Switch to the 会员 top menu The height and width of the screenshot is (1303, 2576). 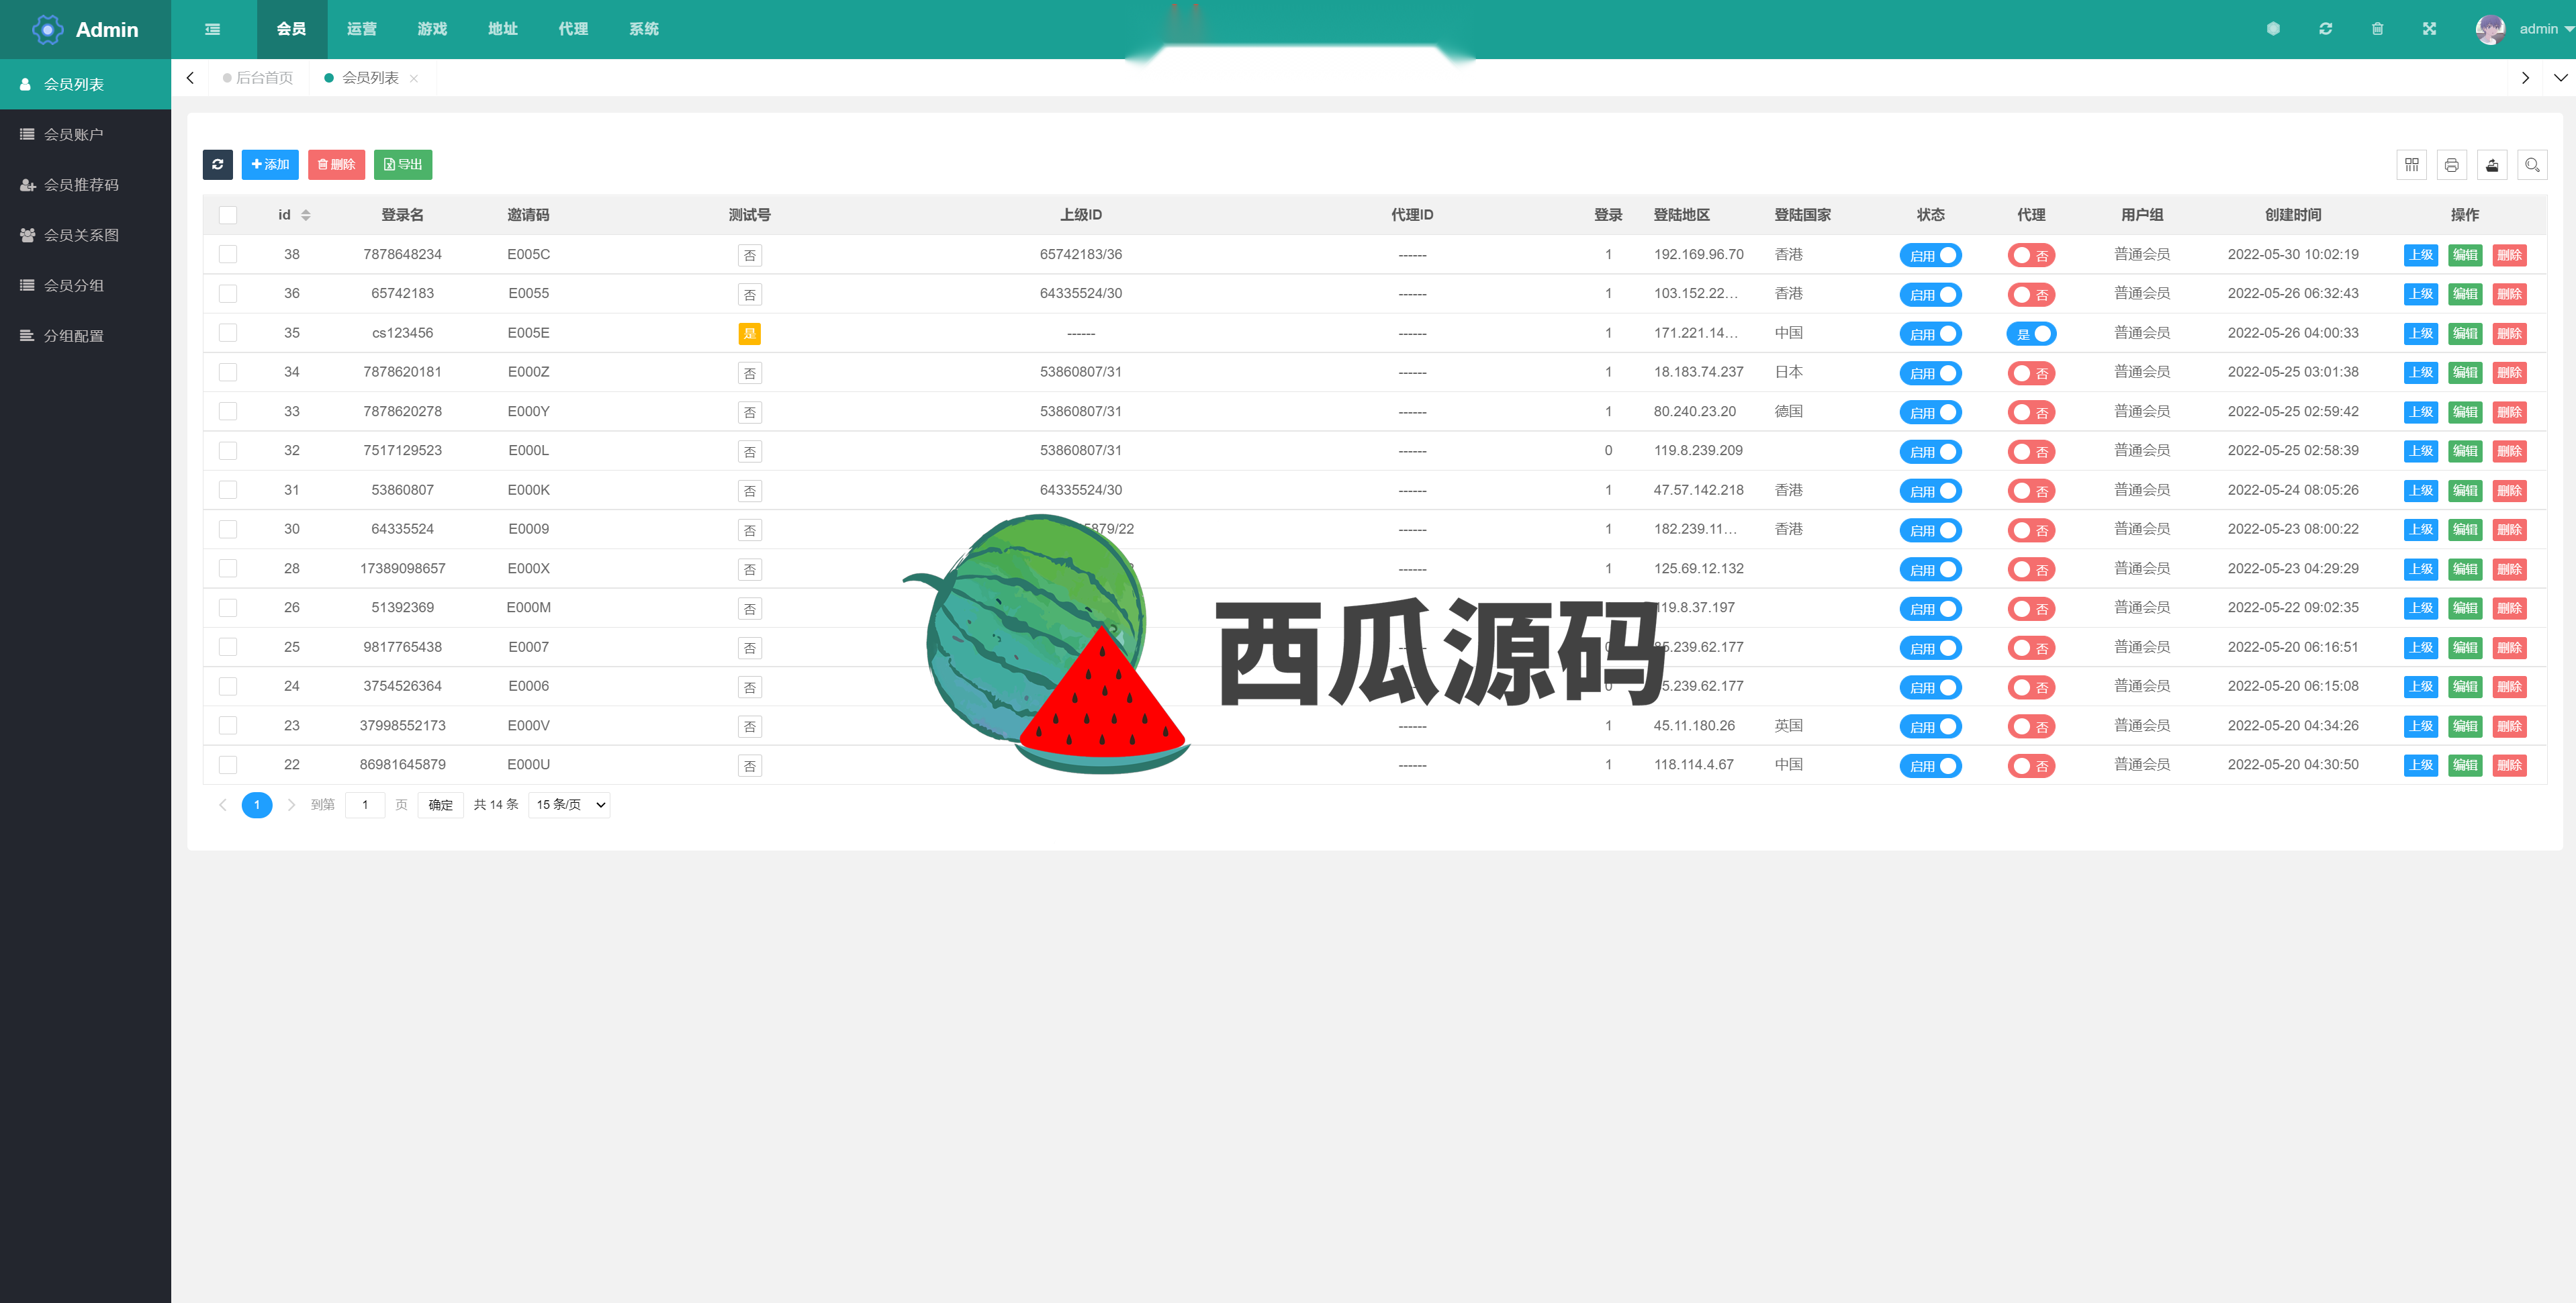[291, 29]
